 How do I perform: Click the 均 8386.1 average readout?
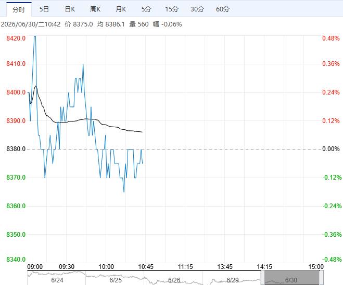pos(111,24)
